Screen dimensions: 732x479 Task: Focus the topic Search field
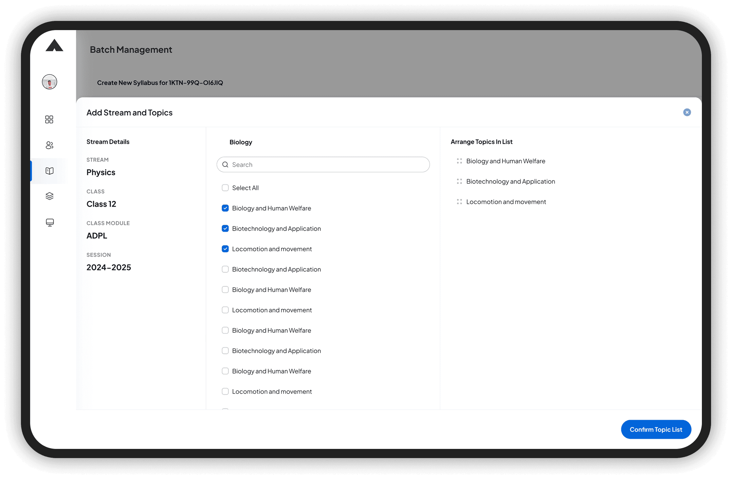click(x=327, y=165)
